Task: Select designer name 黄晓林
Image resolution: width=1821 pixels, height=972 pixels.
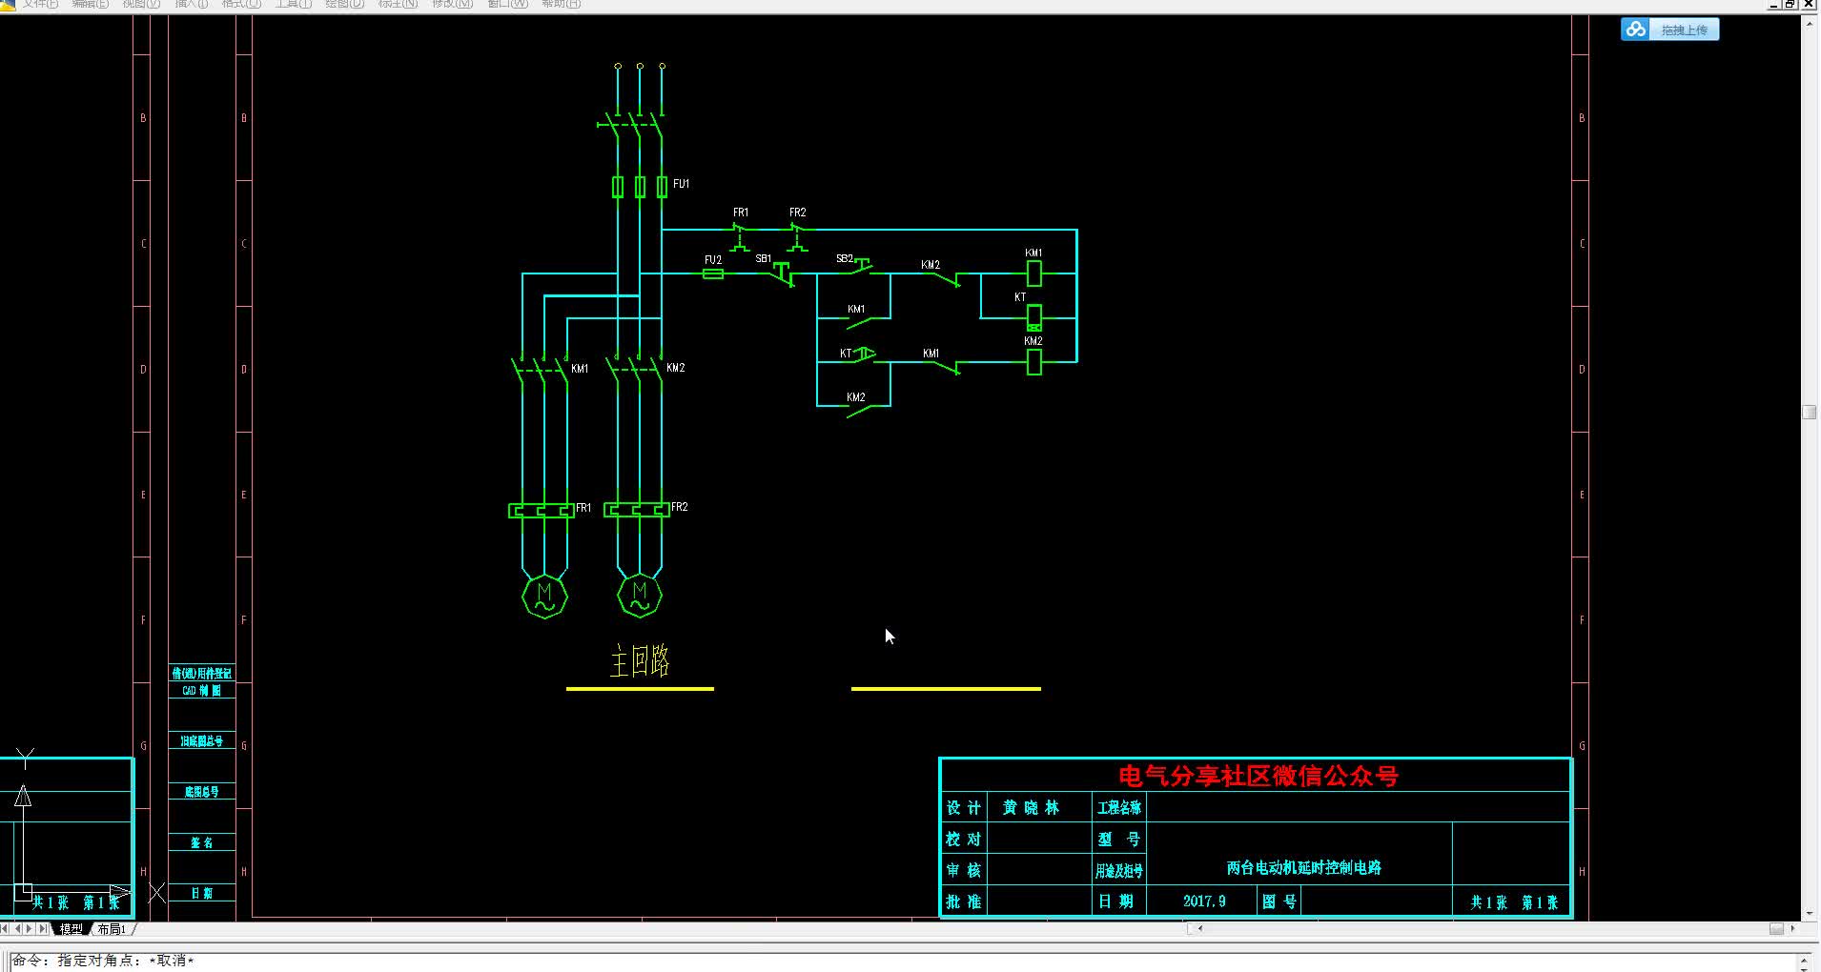Action: pyautogui.click(x=1031, y=808)
